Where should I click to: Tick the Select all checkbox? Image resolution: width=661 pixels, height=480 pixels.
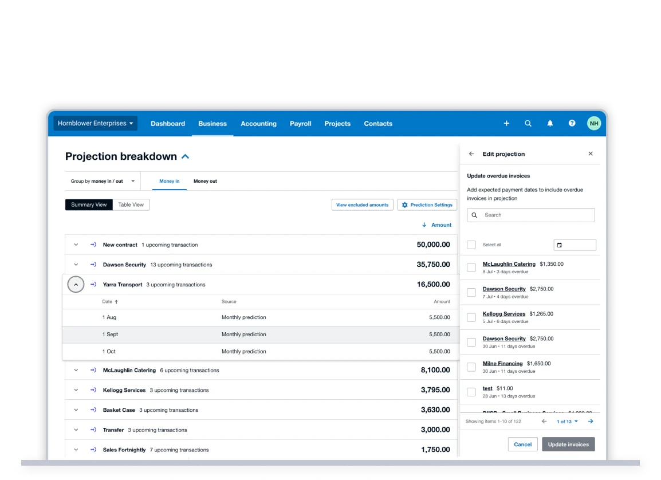pos(471,245)
